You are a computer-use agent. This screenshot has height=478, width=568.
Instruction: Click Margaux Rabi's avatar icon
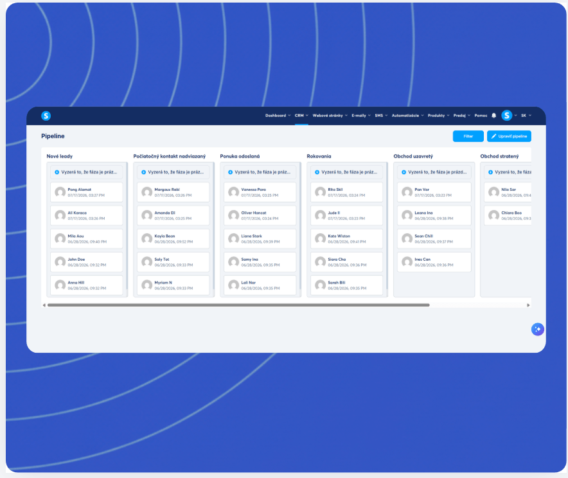click(146, 192)
